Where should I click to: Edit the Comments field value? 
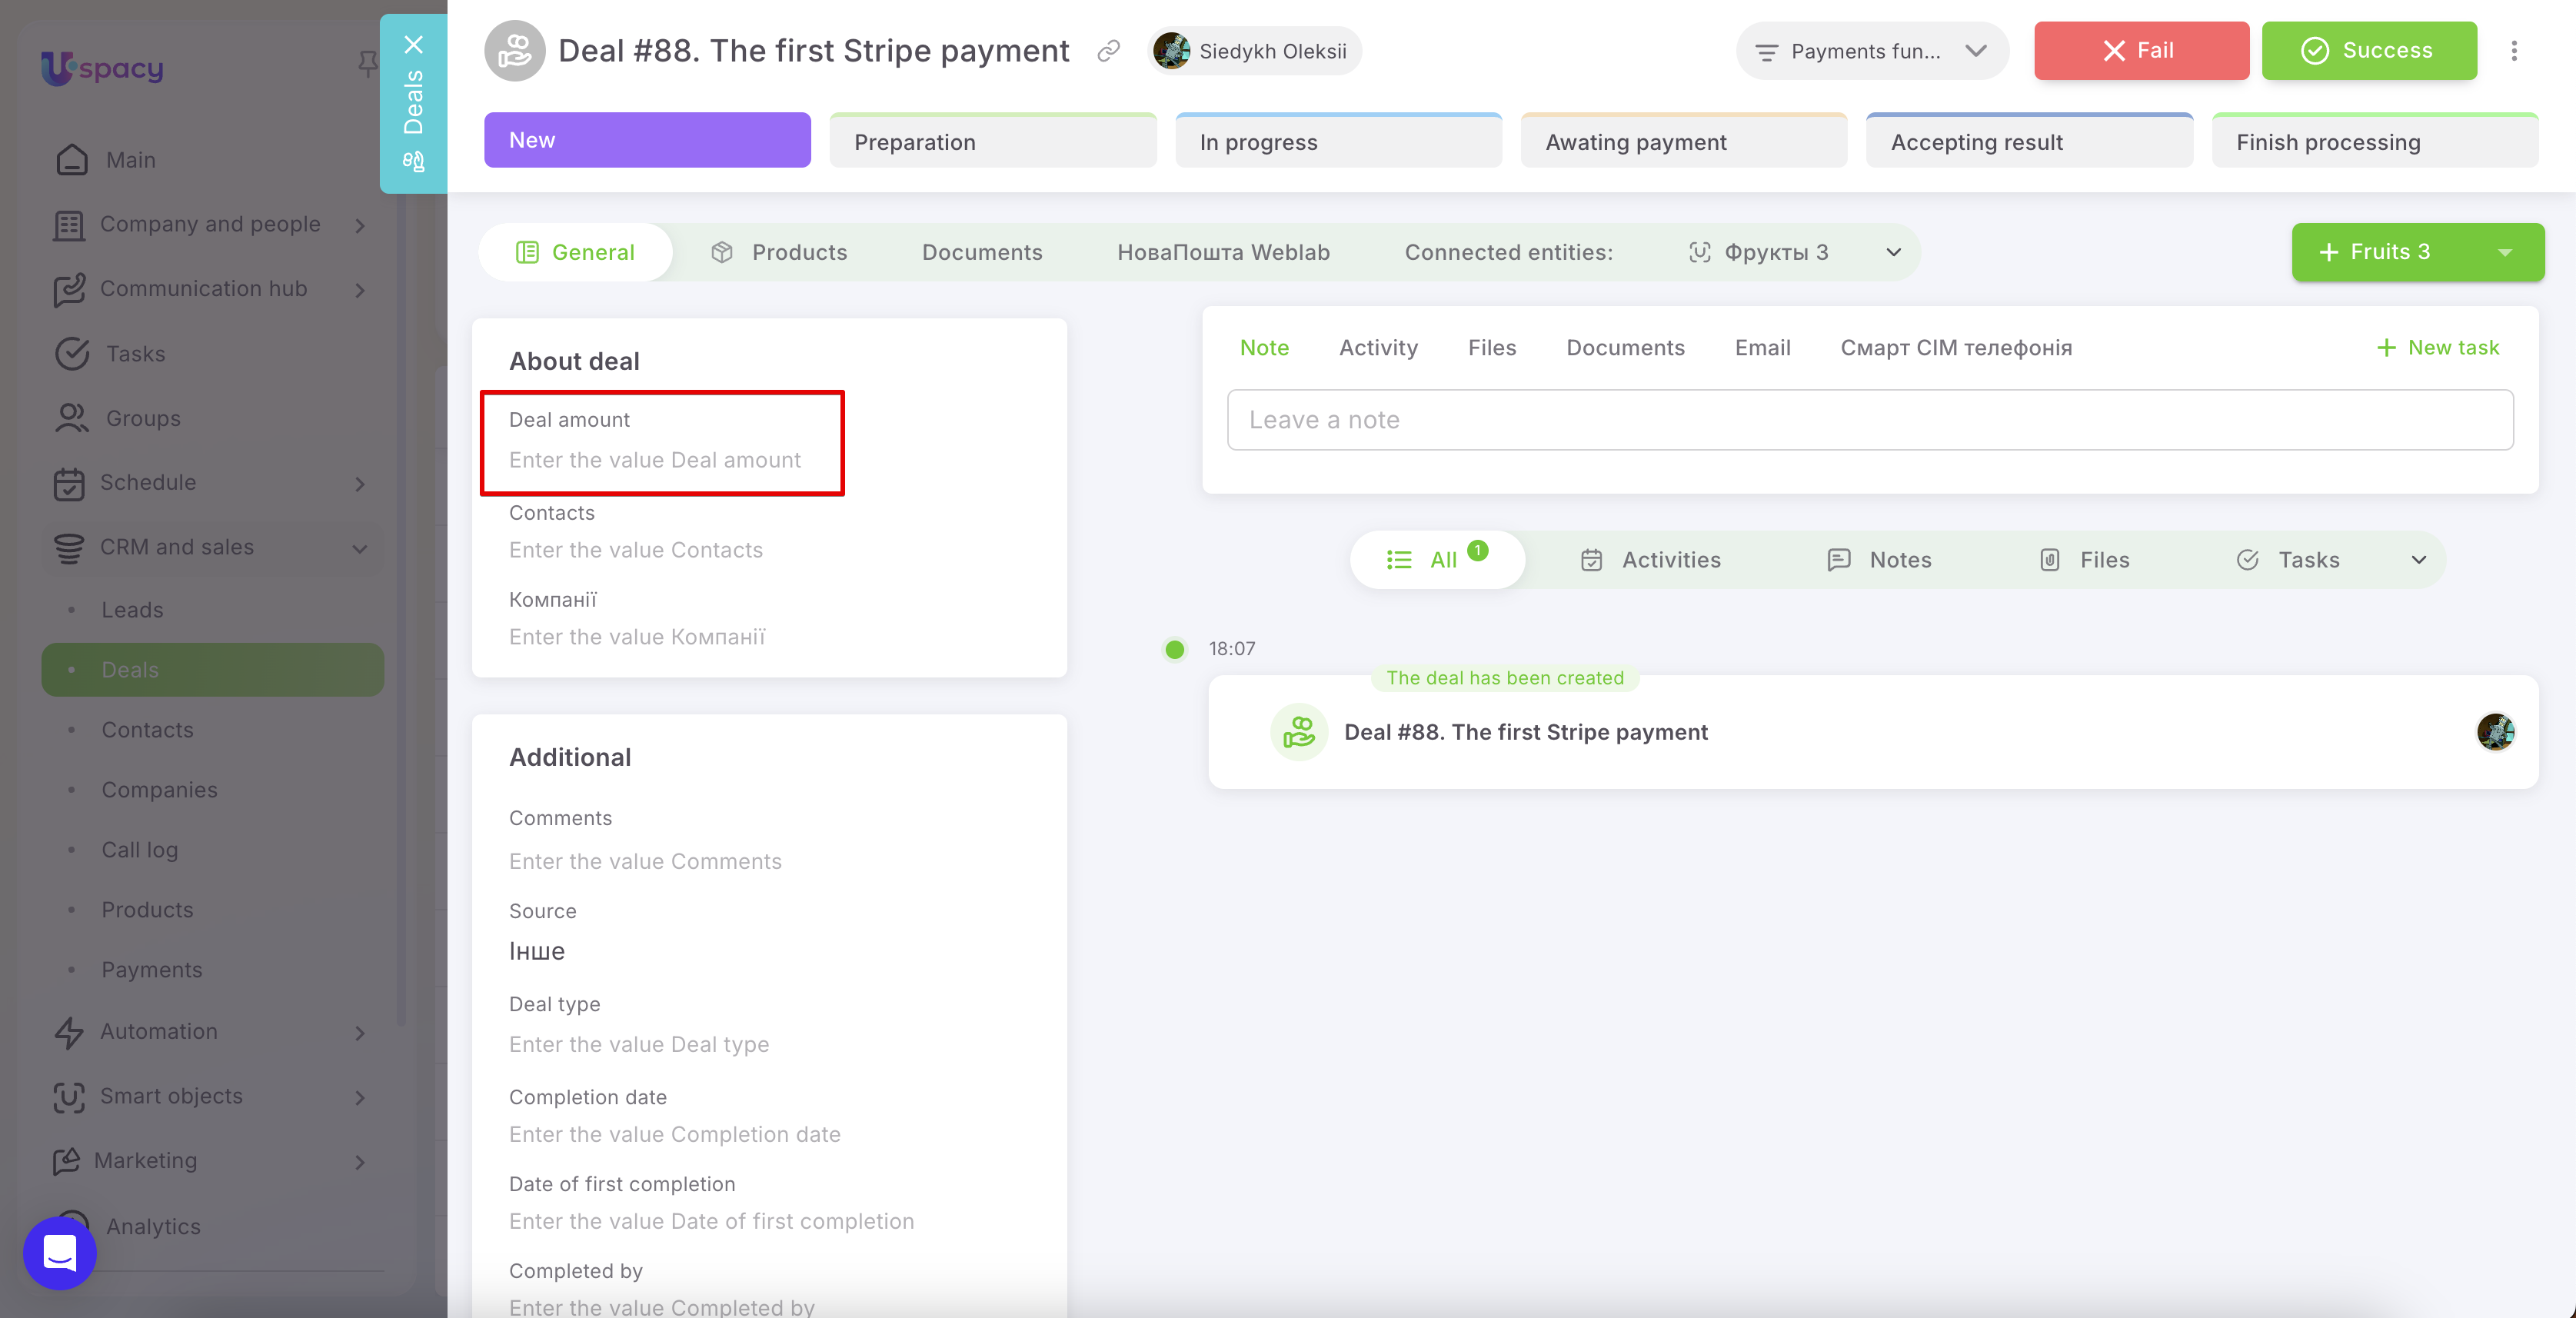(645, 862)
